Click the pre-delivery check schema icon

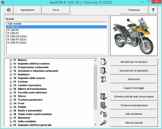104,97
